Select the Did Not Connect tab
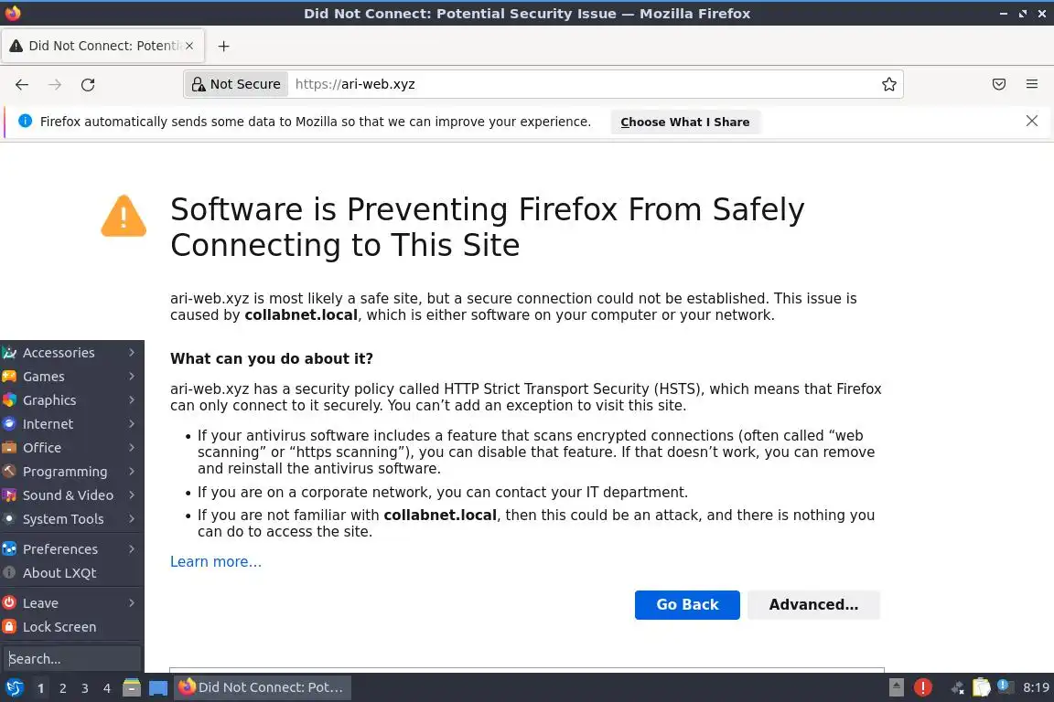This screenshot has width=1054, height=702. (102, 46)
